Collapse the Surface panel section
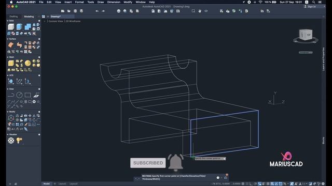Viewport: 332px width, 186px height. (x=8, y=39)
